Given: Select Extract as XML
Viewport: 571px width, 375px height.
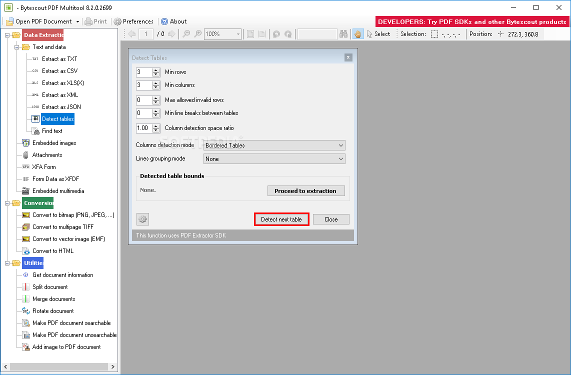Looking at the screenshot, I should (59, 95).
